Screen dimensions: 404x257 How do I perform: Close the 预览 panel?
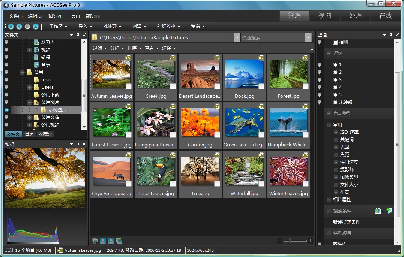pos(84,144)
